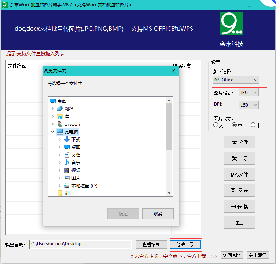Close the browse folder dialog
This screenshot has height=264, width=276.
tap(173, 71)
